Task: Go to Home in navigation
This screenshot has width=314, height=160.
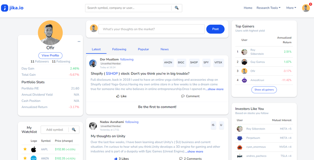Action: coord(248,8)
